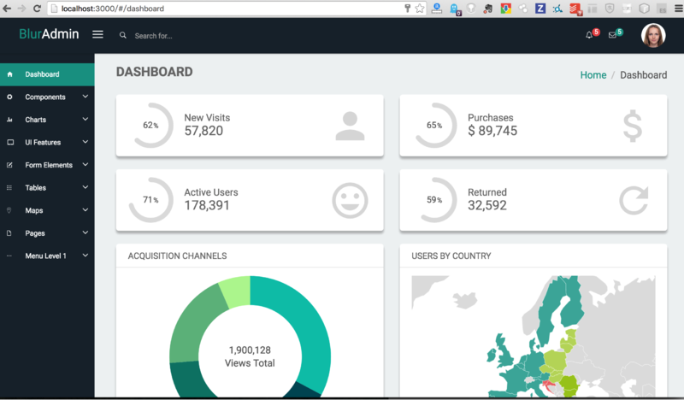
Task: Click the New Visits person icon
Action: [350, 126]
